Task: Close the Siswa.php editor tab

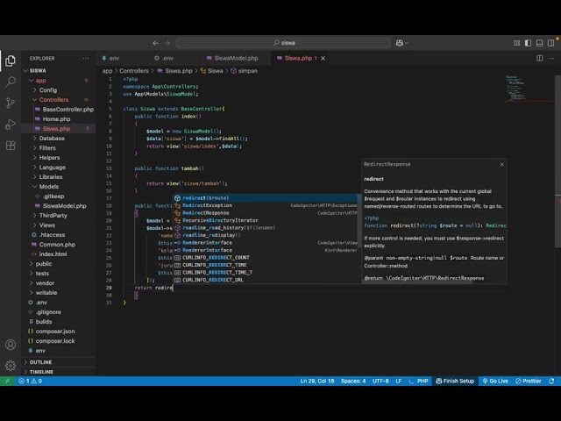Action: point(323,59)
